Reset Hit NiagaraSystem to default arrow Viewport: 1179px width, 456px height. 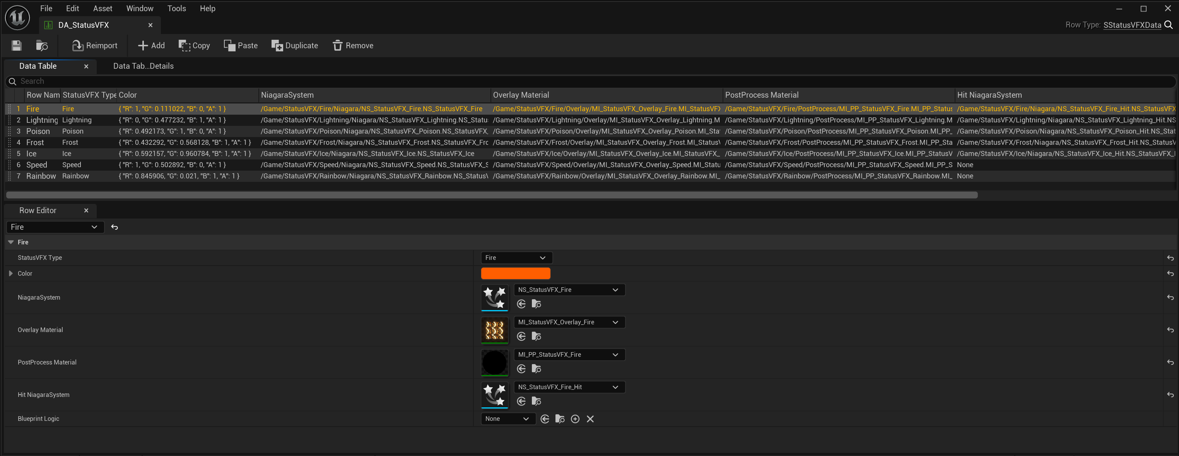pos(1170,394)
